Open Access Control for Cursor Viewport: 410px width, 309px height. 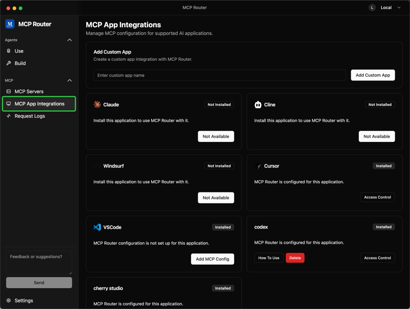click(377, 197)
